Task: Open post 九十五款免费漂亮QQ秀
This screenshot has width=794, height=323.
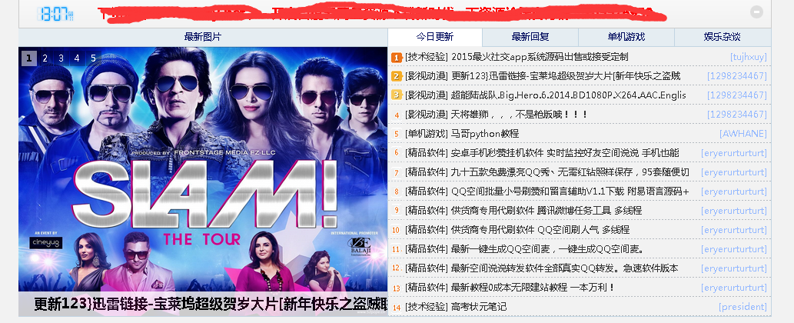Action: 570,172
